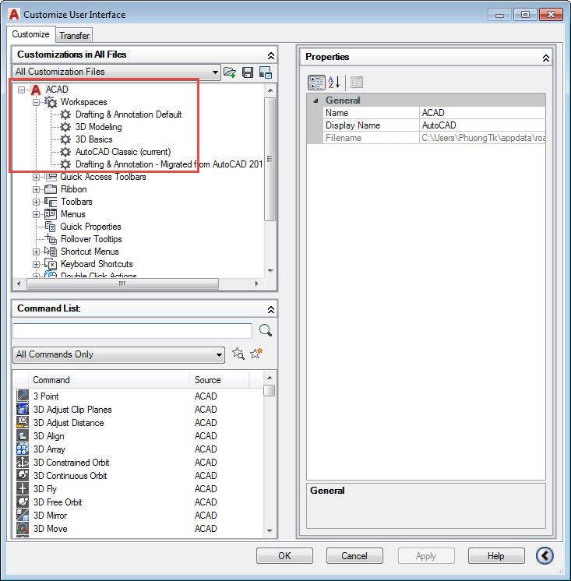Expand the Menus tree node

click(36, 214)
